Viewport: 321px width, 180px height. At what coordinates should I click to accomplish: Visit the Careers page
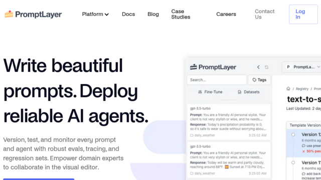[x=226, y=14]
